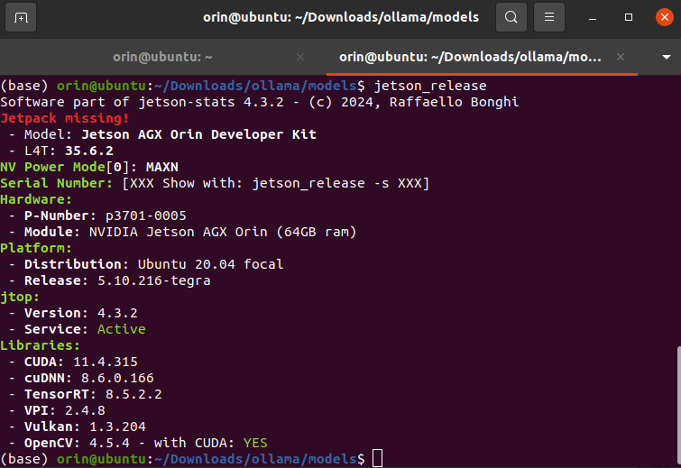Select the '~/Downloads/ollama/mo...' tab
This screenshot has height=468, width=681.
(x=470, y=57)
